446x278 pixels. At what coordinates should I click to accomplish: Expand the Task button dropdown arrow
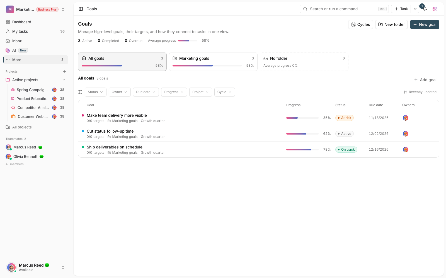(415, 9)
